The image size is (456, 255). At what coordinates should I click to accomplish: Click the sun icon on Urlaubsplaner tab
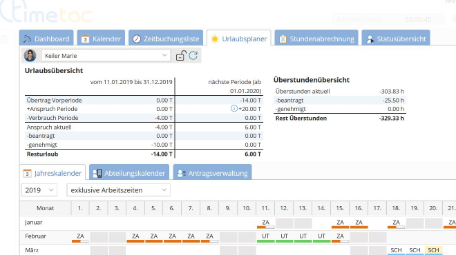[215, 39]
